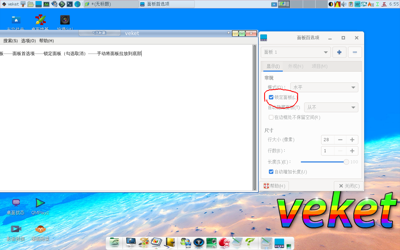Click the blue panel preferences dock icon

point(279,243)
